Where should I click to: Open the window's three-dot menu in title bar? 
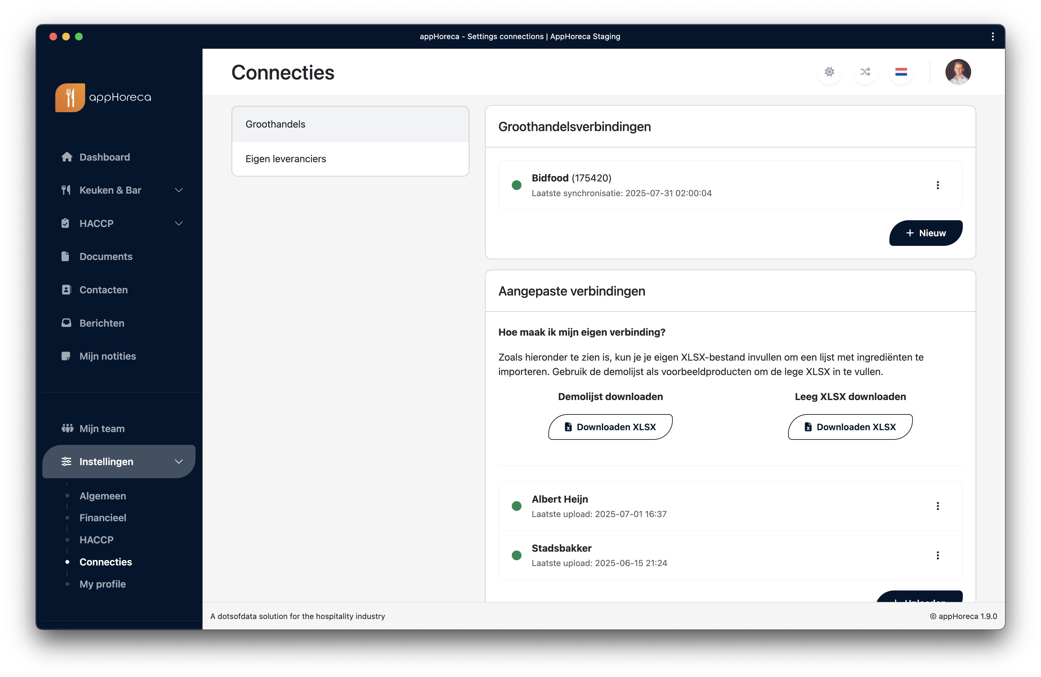[993, 37]
